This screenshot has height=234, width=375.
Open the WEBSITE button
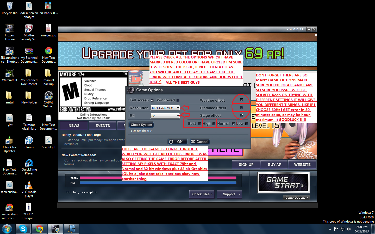302,165
